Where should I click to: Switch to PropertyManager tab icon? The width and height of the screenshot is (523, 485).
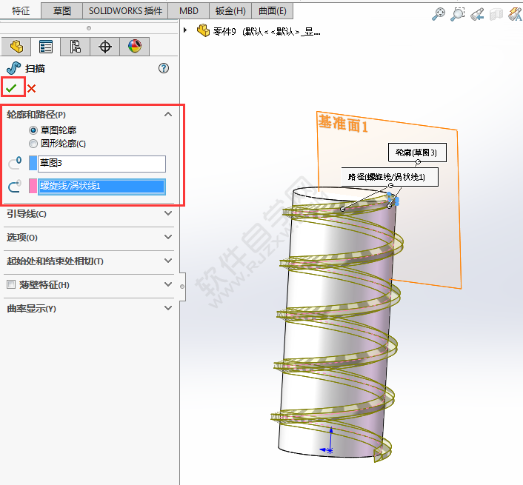[x=46, y=47]
